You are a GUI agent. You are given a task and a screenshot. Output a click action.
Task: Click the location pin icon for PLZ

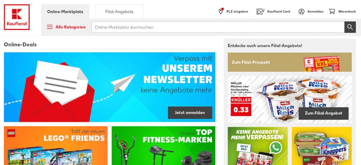[x=221, y=11]
